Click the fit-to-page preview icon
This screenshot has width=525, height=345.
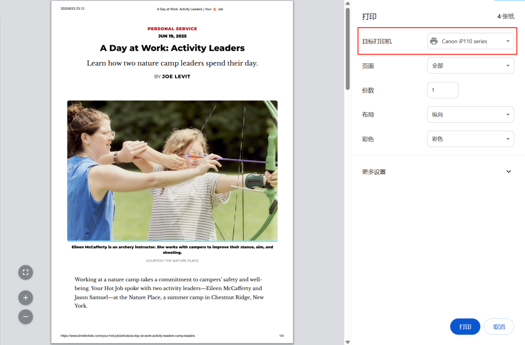[25, 272]
